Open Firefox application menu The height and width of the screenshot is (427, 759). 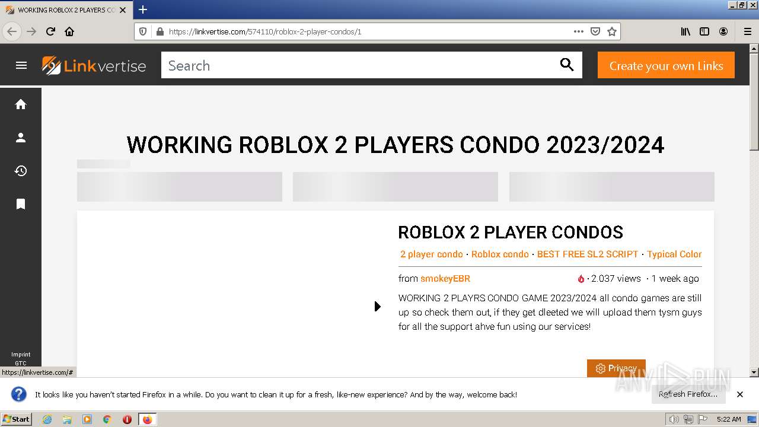[747, 31]
